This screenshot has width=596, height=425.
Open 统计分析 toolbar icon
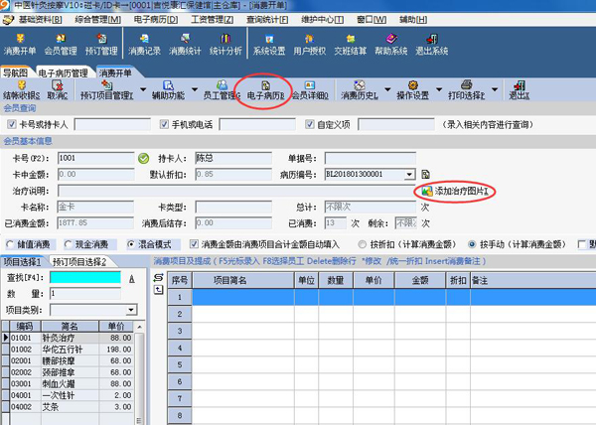(225, 44)
